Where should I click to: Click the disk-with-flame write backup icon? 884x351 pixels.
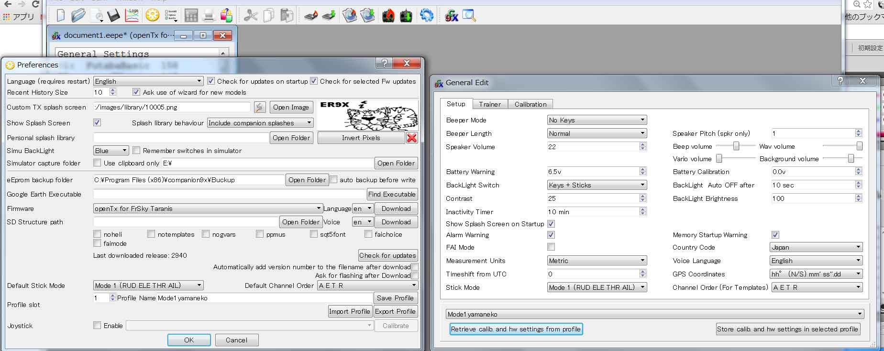350,16
